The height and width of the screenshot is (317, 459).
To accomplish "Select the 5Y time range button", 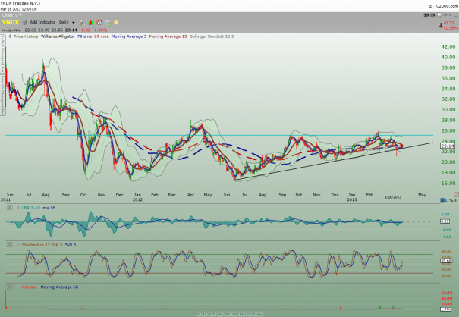I will tap(198, 315).
